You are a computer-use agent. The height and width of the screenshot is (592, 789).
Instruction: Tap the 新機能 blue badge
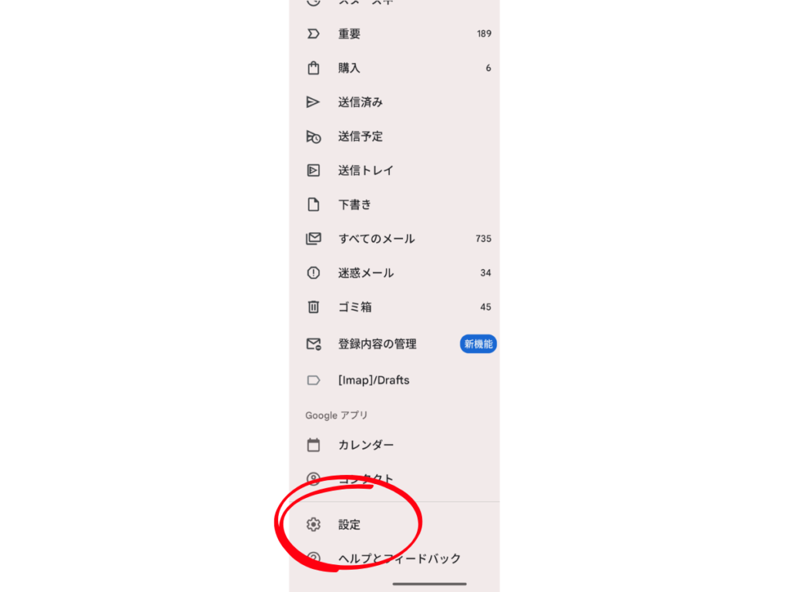coord(478,344)
